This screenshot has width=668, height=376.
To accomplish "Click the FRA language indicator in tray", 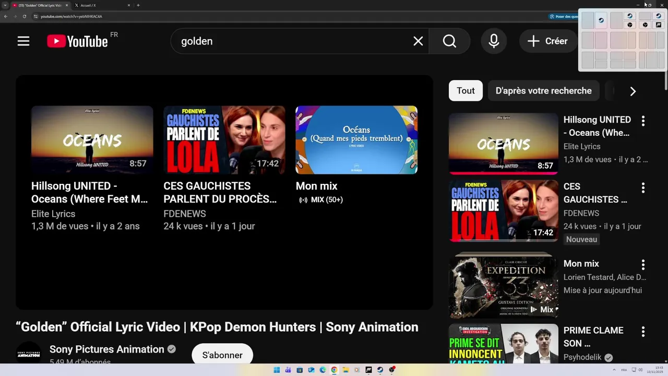I will click(624, 370).
